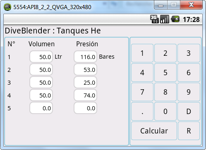
Task: Select tank 4 volume field
Action: (41, 95)
